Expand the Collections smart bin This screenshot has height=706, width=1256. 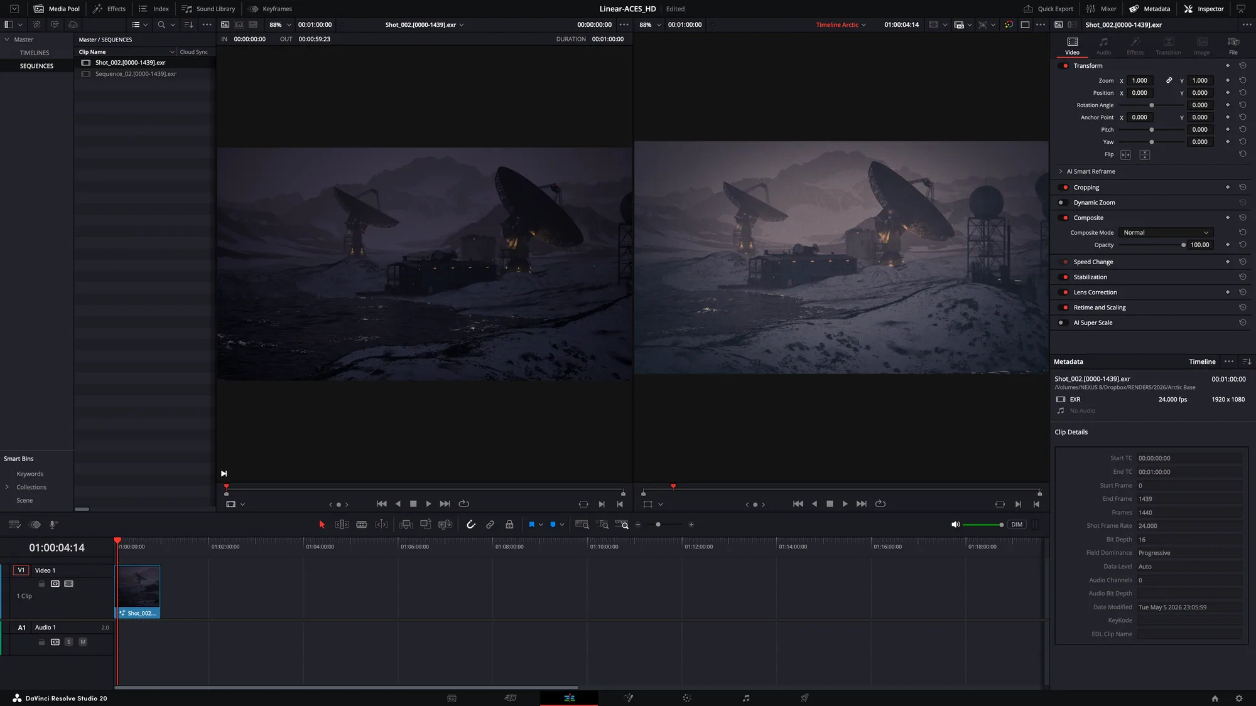coord(7,487)
